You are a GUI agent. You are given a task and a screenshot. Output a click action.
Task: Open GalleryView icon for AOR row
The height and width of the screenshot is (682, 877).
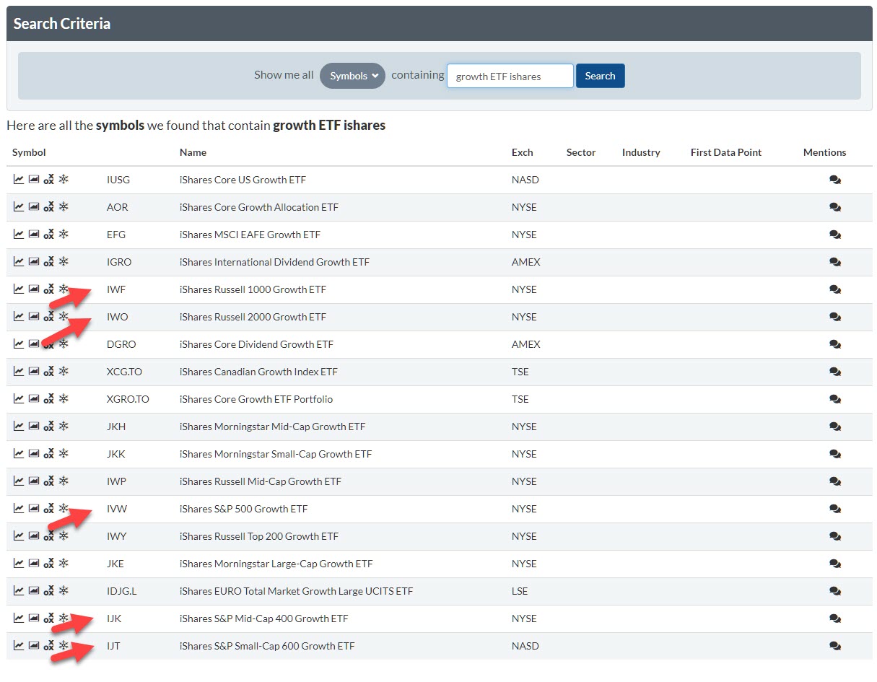(34, 207)
